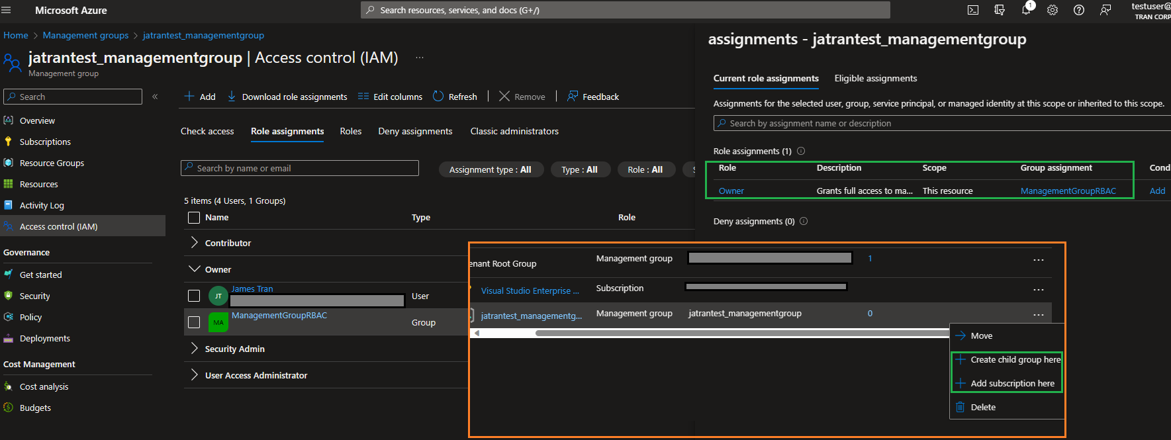
Task: Open ellipsis menu for Tenant Root Group row
Action: click(1039, 260)
